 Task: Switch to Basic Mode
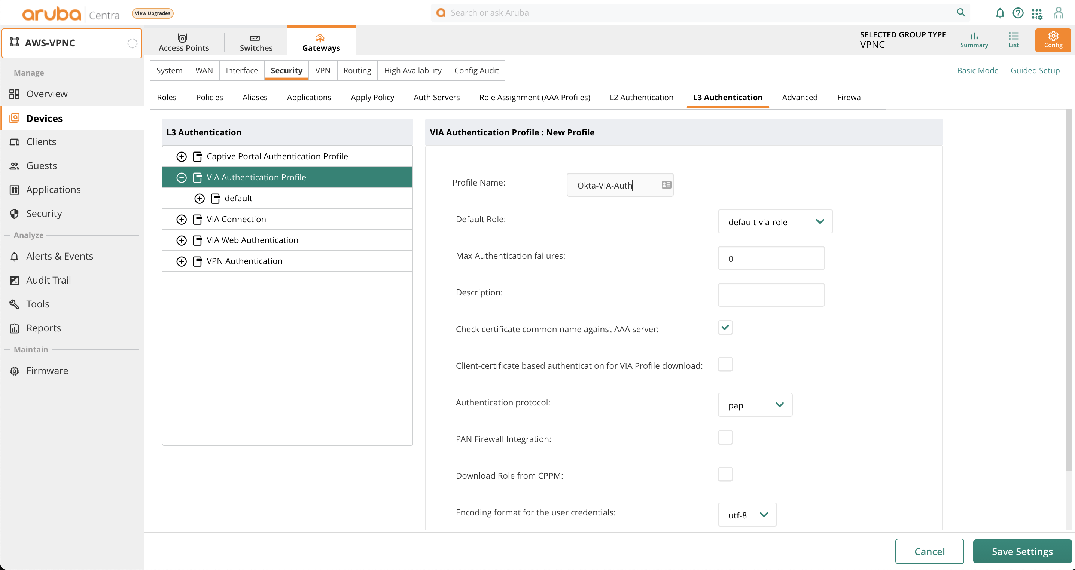978,70
